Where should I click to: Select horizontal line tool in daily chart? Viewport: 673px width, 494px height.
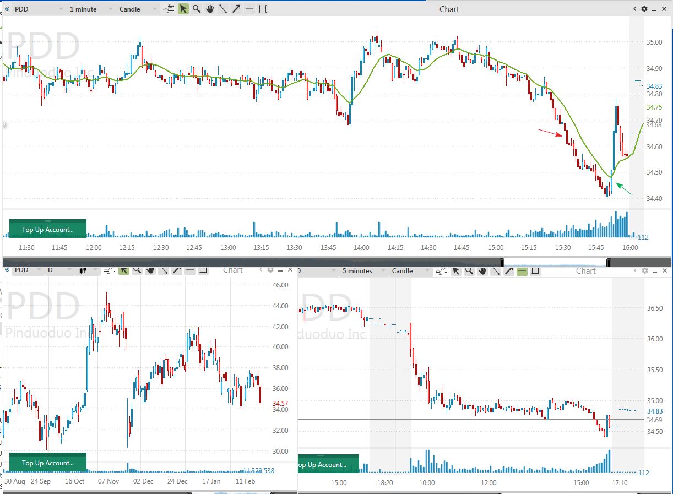tap(190, 270)
